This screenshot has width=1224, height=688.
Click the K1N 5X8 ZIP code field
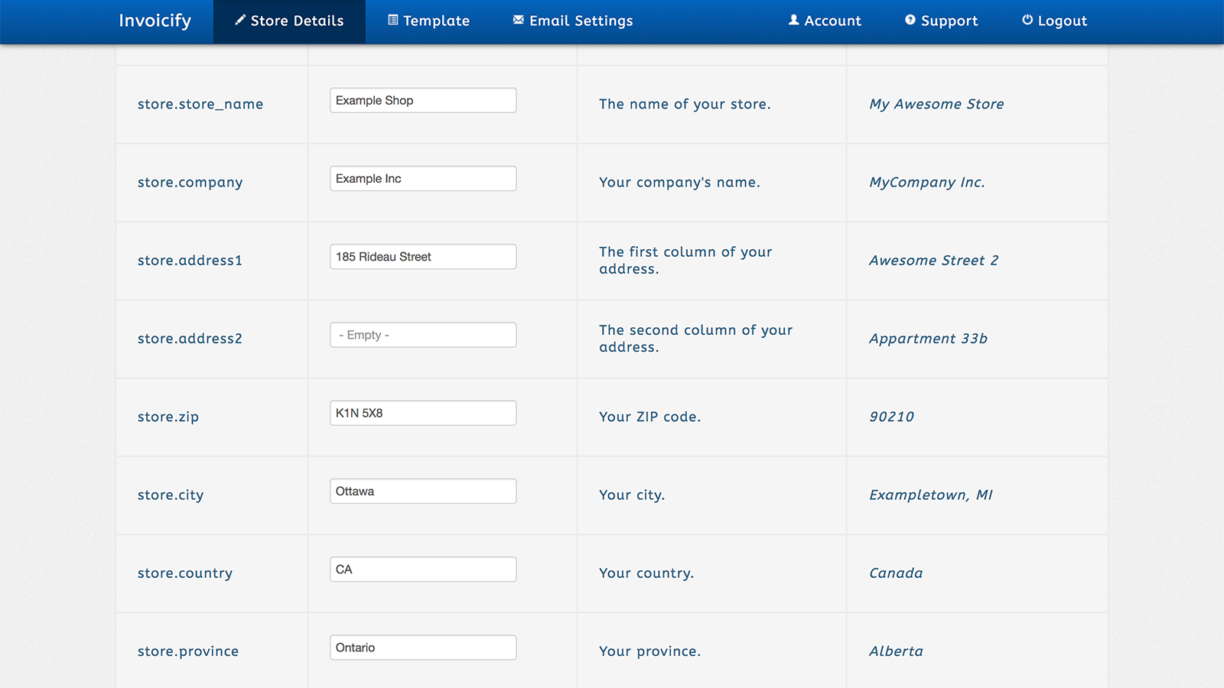pos(422,413)
